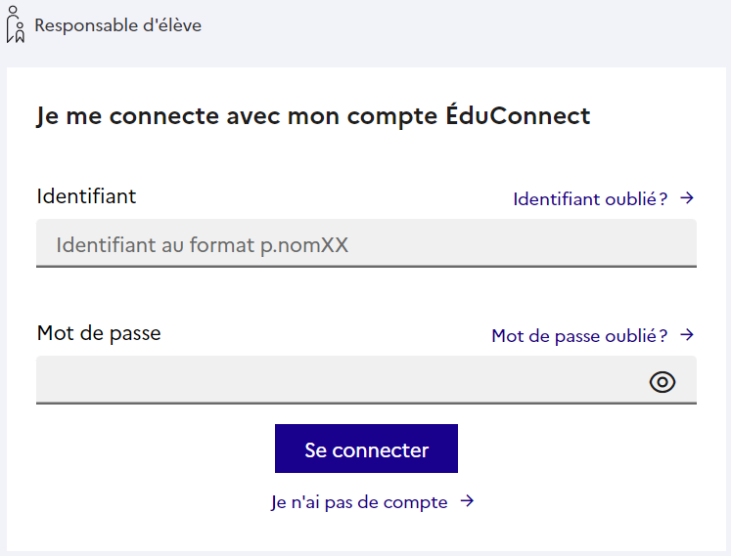Click the Se connecter button
Screen dimensions: 731x556
(x=366, y=449)
